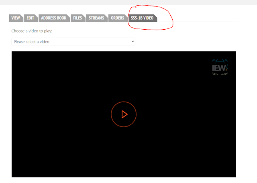Open the Address Book tab

point(54,18)
